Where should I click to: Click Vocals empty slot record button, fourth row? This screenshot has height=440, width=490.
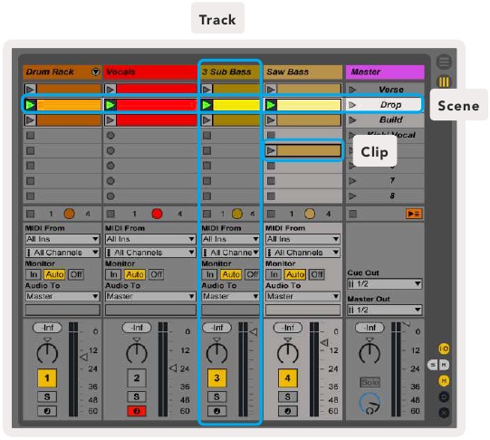pos(110,136)
